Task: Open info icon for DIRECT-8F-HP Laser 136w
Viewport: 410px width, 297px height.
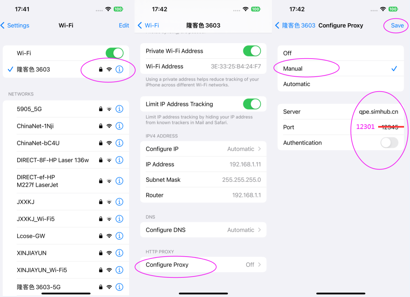Action: (119, 160)
